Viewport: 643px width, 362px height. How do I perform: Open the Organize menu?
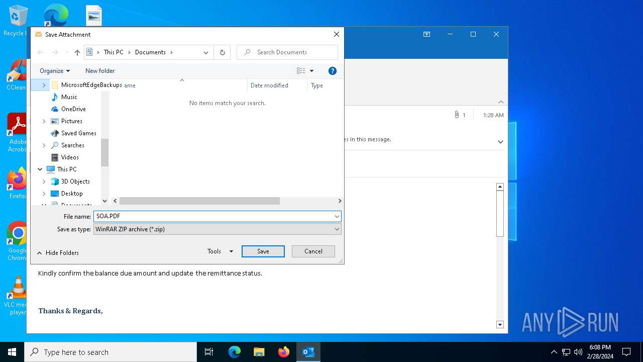pyautogui.click(x=55, y=71)
